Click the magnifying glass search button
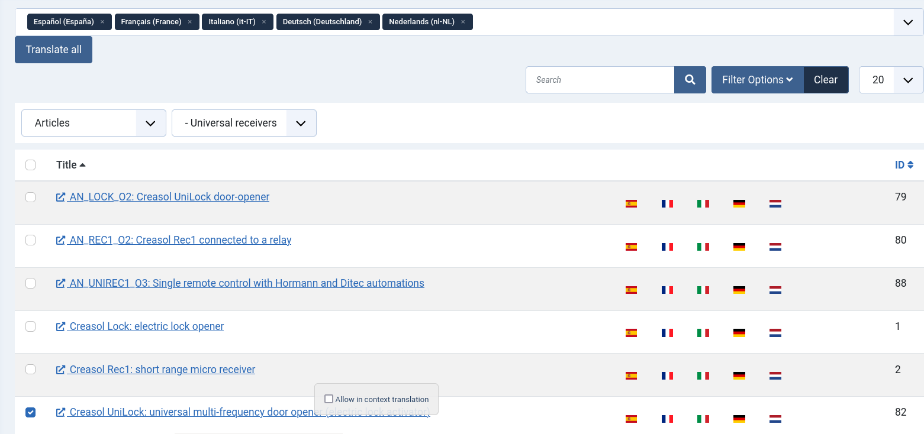924x434 pixels. [690, 80]
